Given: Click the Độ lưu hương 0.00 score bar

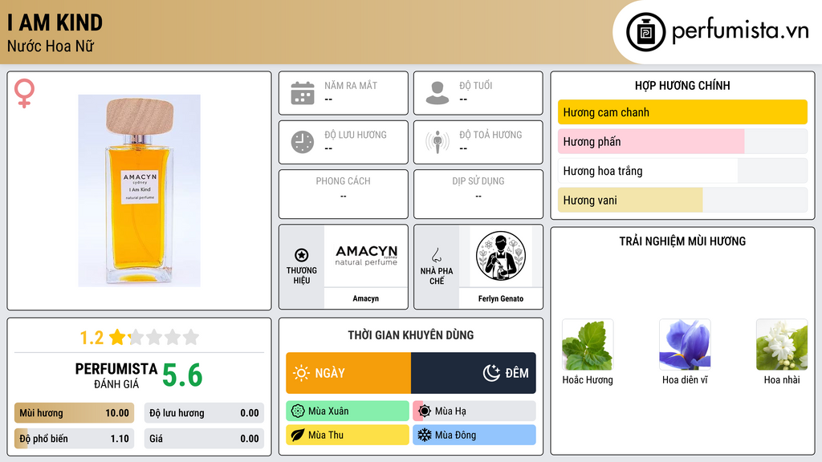Looking at the screenshot, I should point(204,413).
